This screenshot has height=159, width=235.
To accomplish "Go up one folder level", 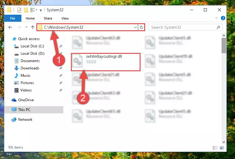I will pos(32,27).
